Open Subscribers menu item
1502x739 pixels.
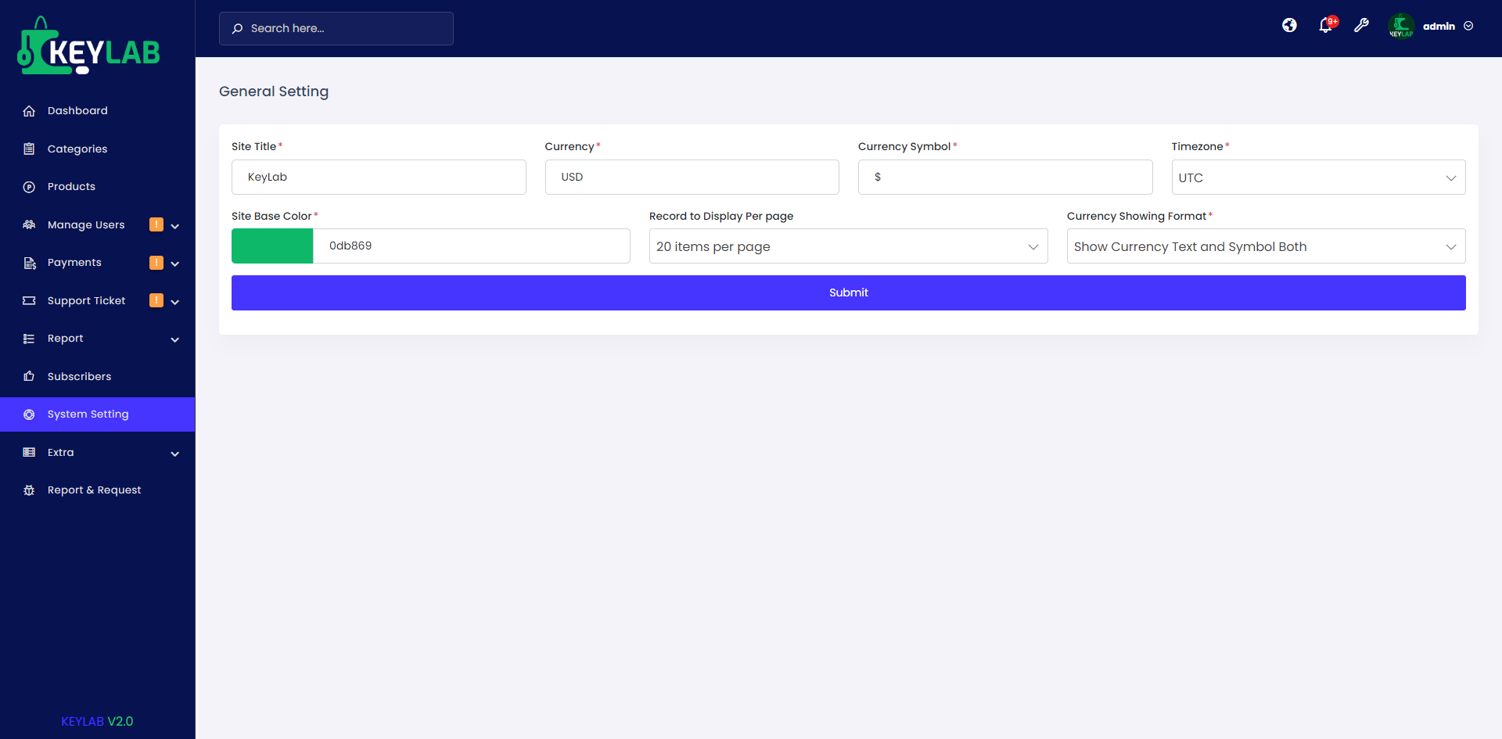[x=97, y=376]
